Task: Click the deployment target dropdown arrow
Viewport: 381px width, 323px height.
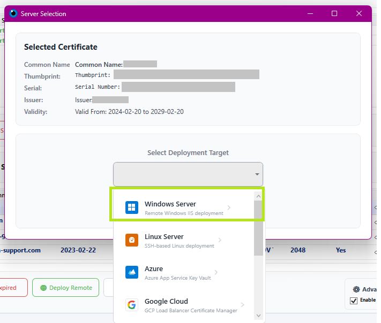Action: (x=257, y=174)
